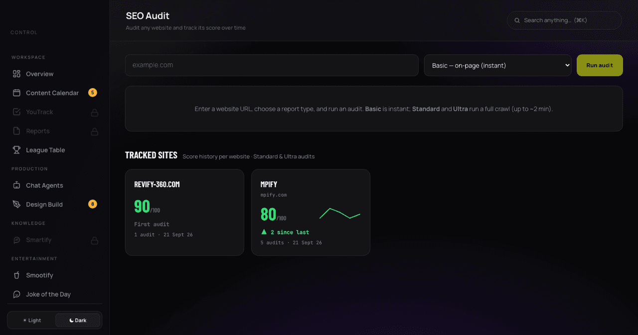Open Chat Agents section
The height and width of the screenshot is (335, 638).
[55, 185]
